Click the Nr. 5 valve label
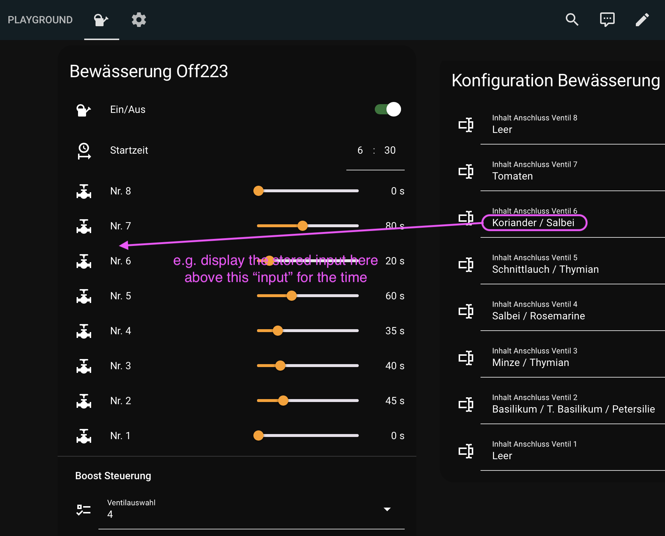This screenshot has height=536, width=665. [121, 296]
